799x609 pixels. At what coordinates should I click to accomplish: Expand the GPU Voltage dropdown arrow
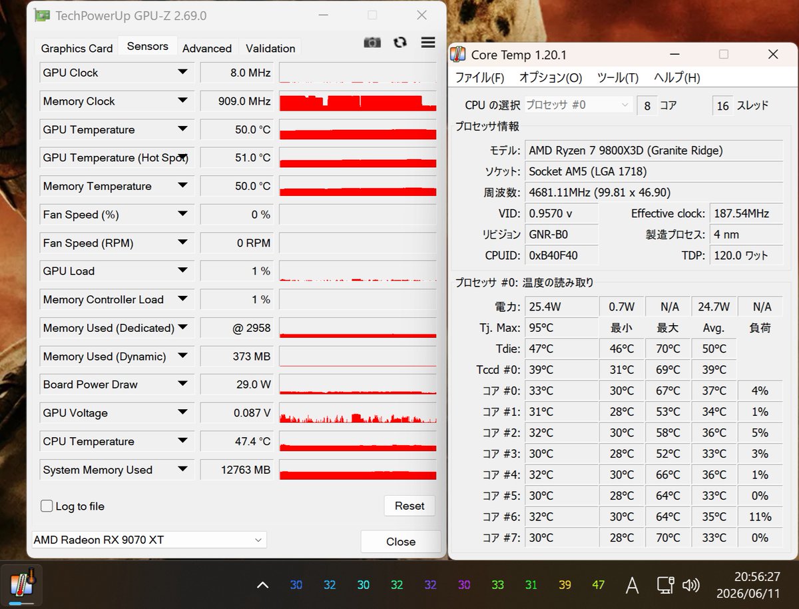(x=182, y=412)
